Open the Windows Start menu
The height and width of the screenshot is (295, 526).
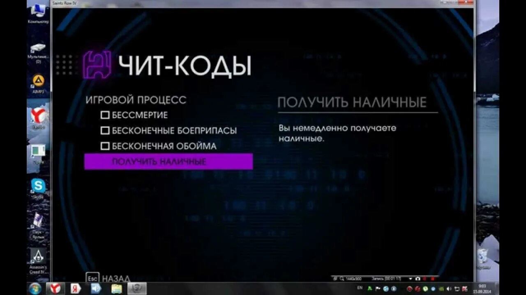pyautogui.click(x=35, y=288)
